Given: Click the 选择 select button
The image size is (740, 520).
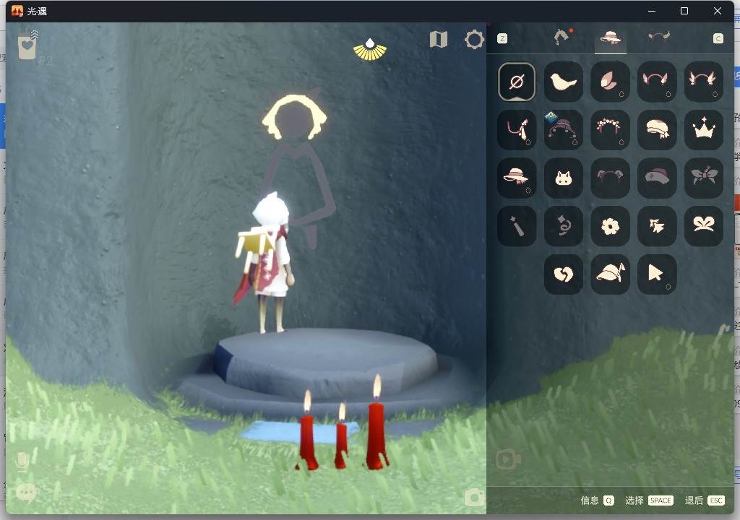Looking at the screenshot, I should (649, 500).
